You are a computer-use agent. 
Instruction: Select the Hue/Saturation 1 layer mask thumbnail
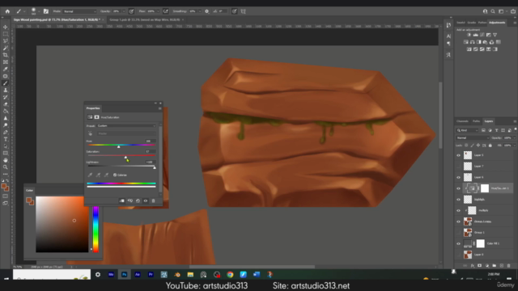(484, 188)
